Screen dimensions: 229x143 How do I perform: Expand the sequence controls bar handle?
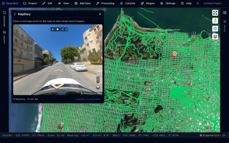67,29
